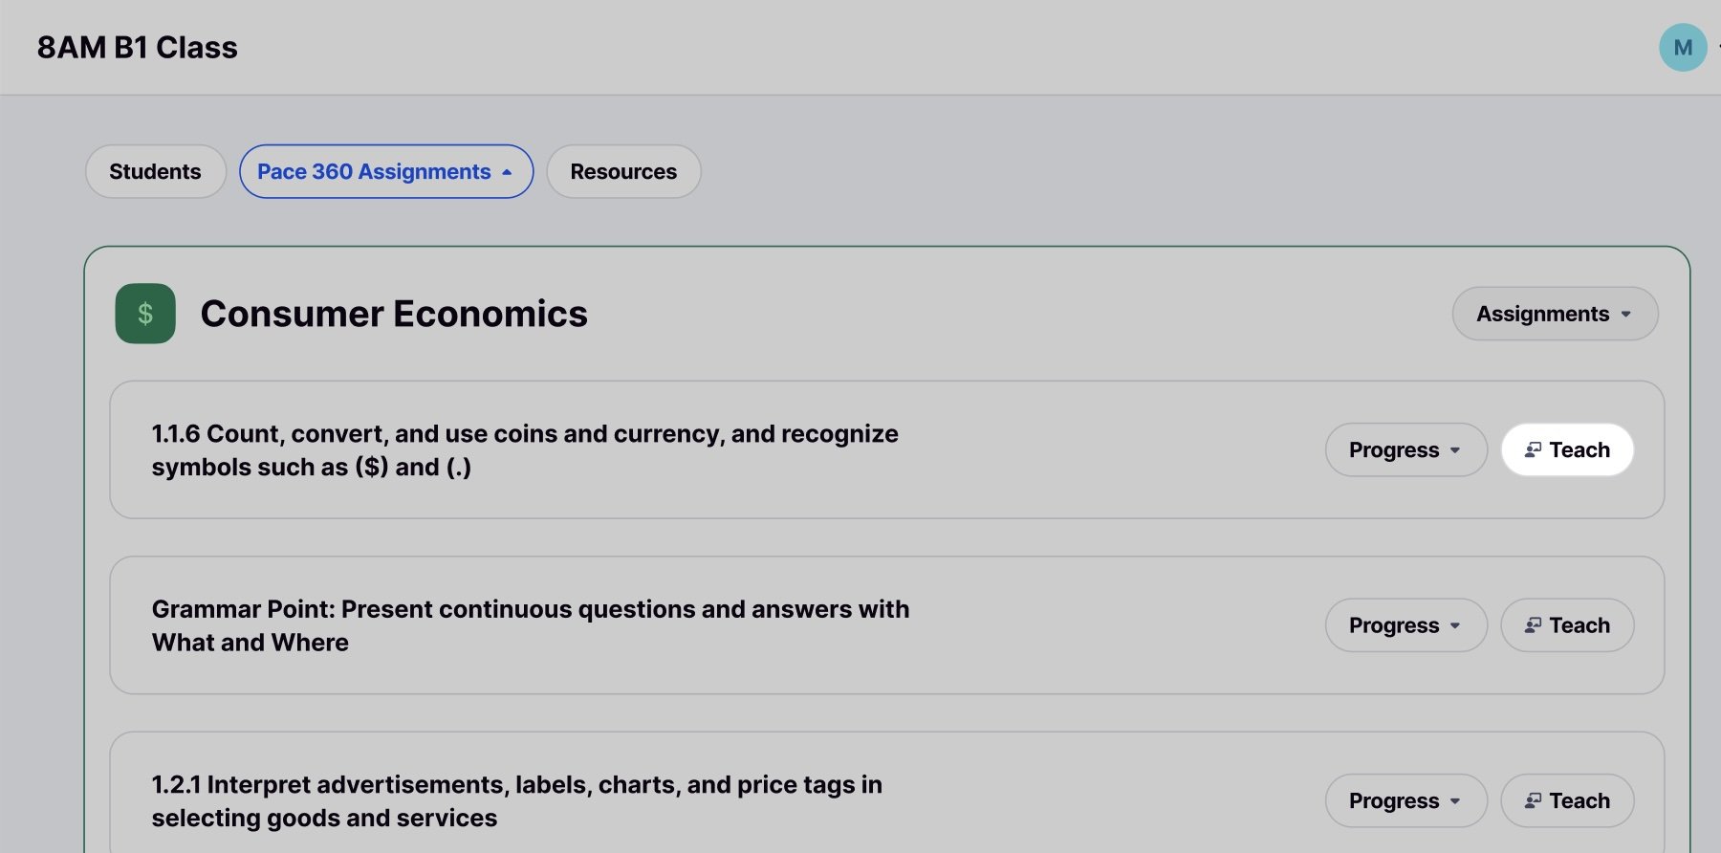Switch to the Students tab
Image resolution: width=1721 pixels, height=853 pixels.
[x=155, y=172]
